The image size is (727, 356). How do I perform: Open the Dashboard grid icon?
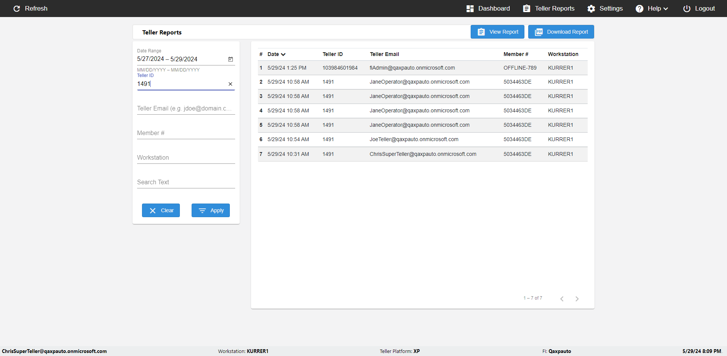[x=470, y=9]
